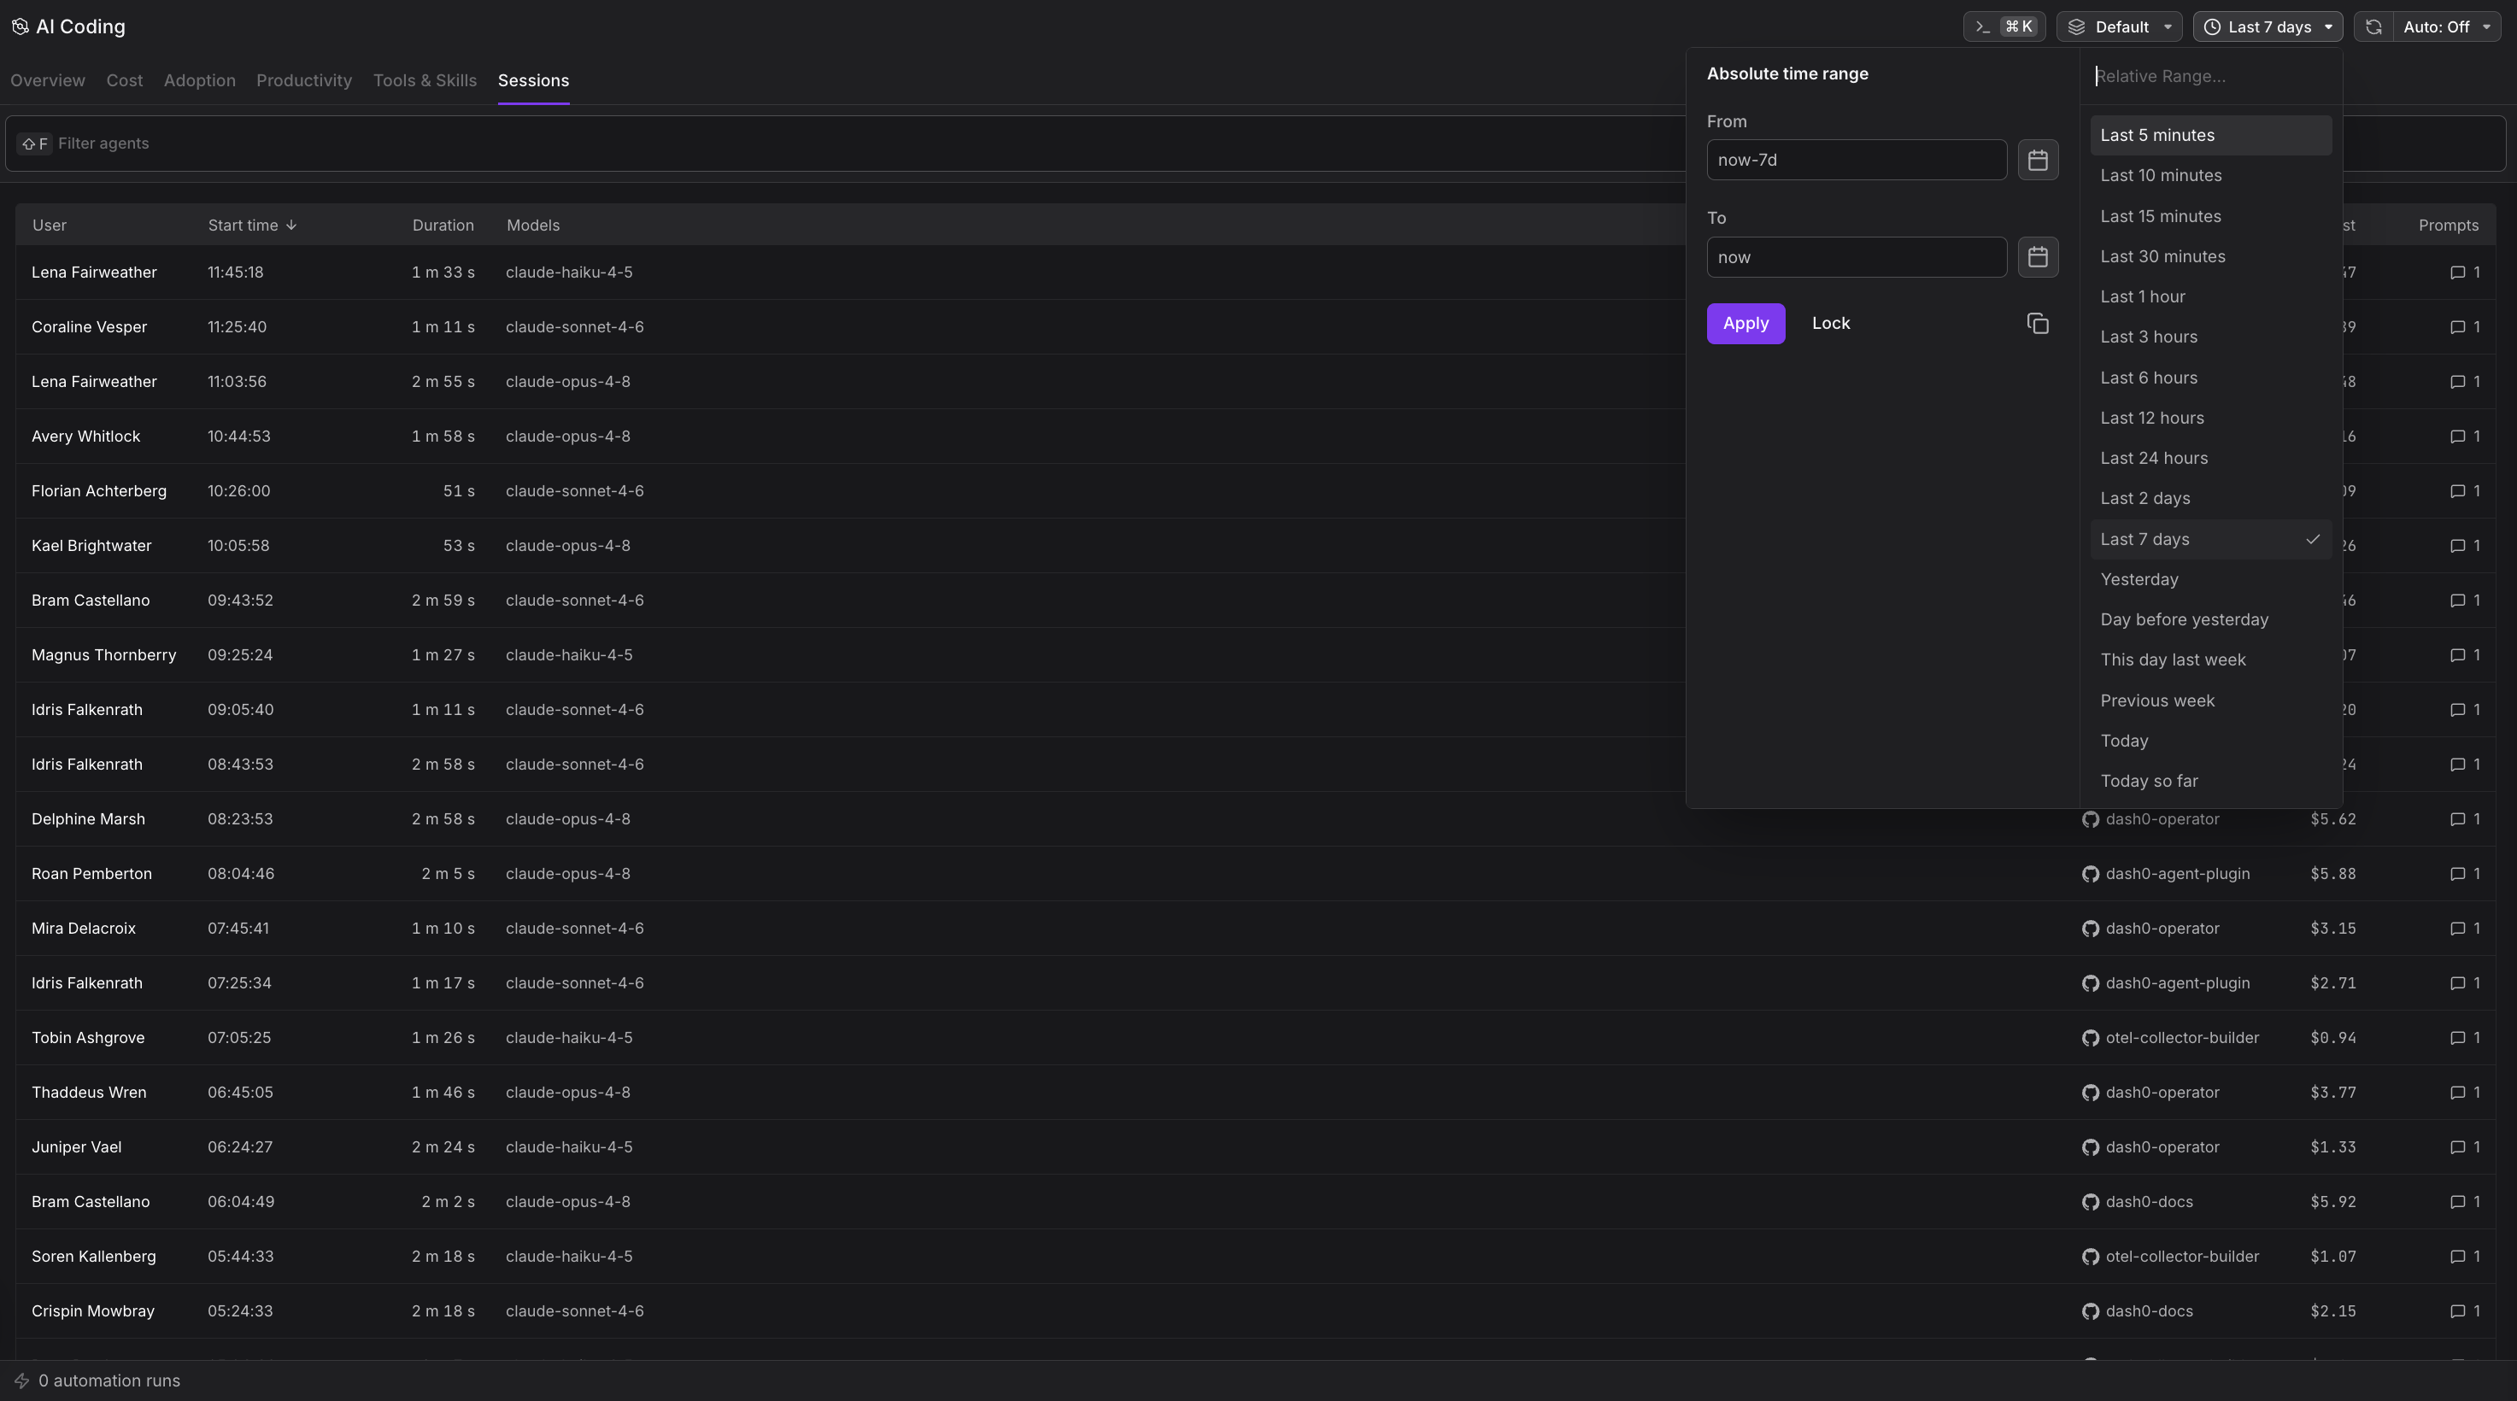Focus the Relative Range search field

pyautogui.click(x=2210, y=76)
